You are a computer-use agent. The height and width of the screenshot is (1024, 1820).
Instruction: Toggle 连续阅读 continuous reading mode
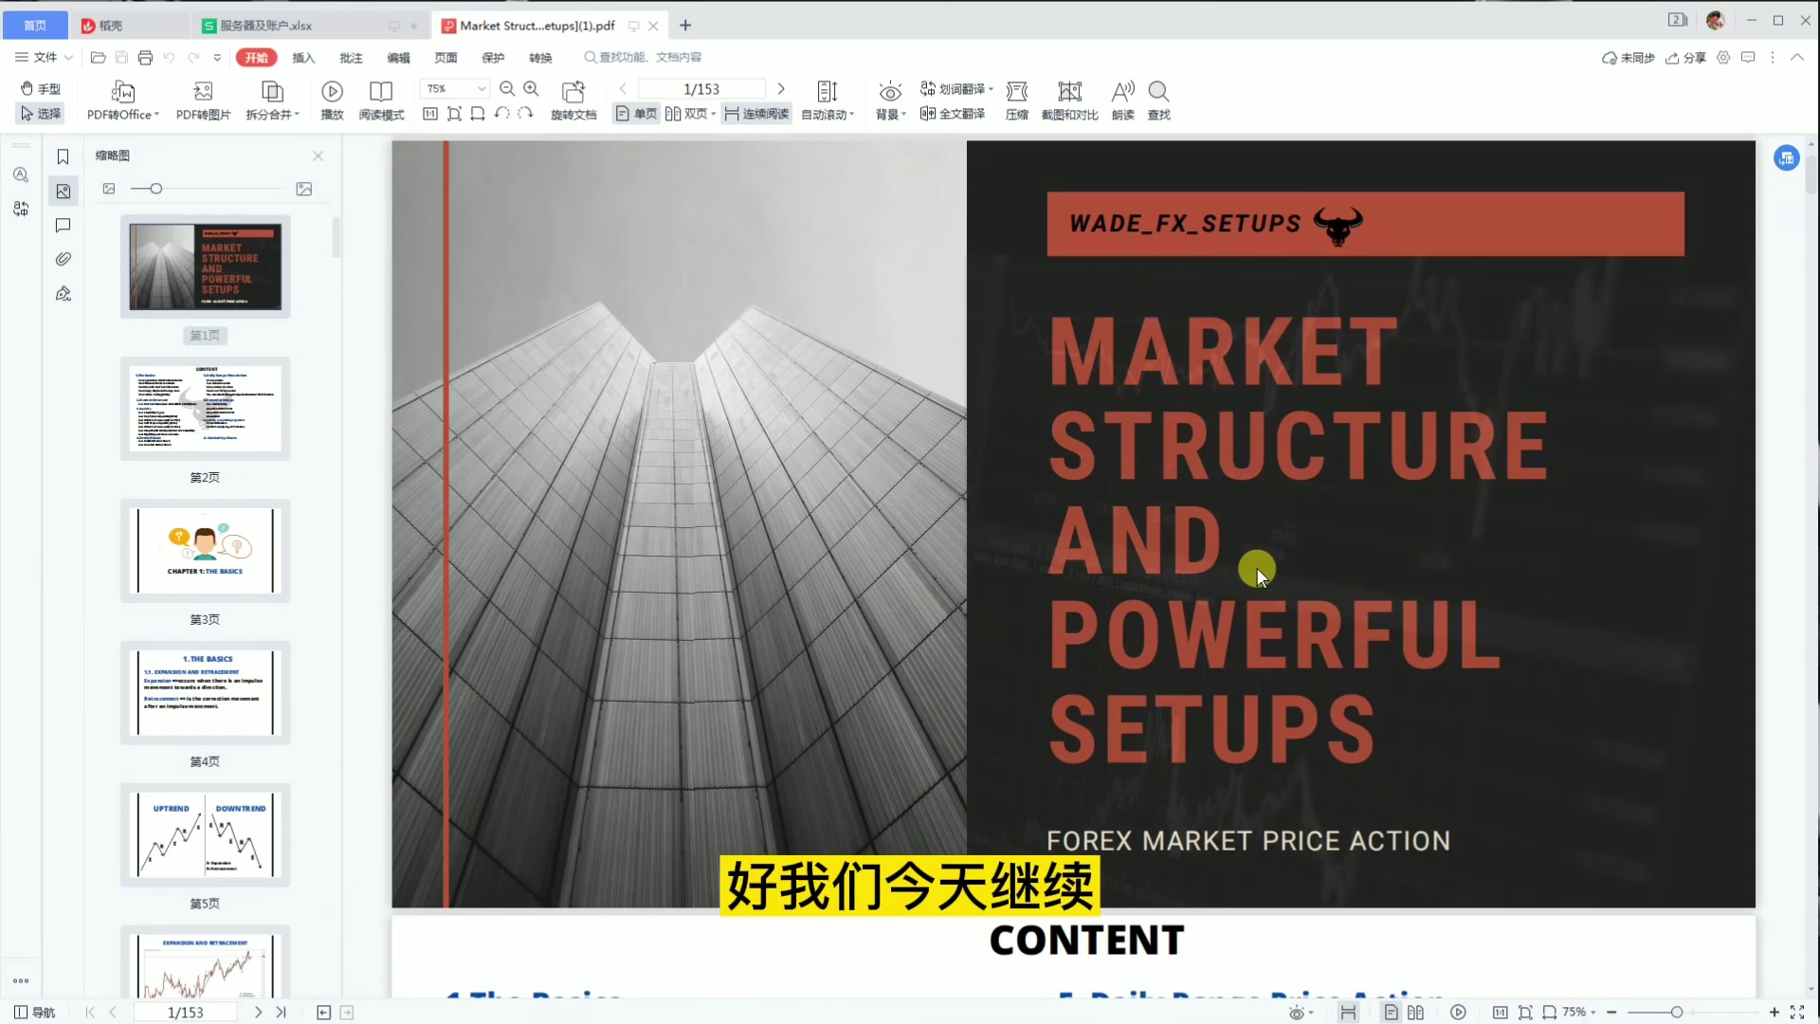pos(756,114)
